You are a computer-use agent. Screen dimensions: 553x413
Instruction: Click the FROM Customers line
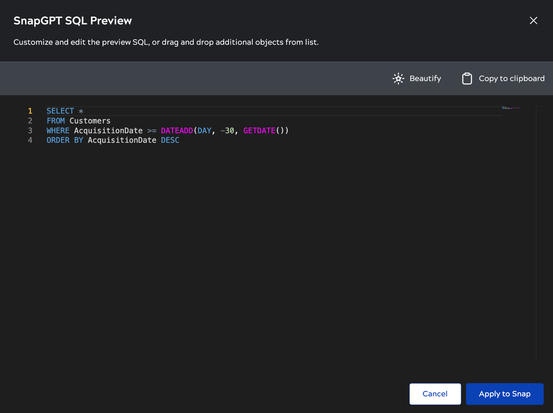(78, 121)
